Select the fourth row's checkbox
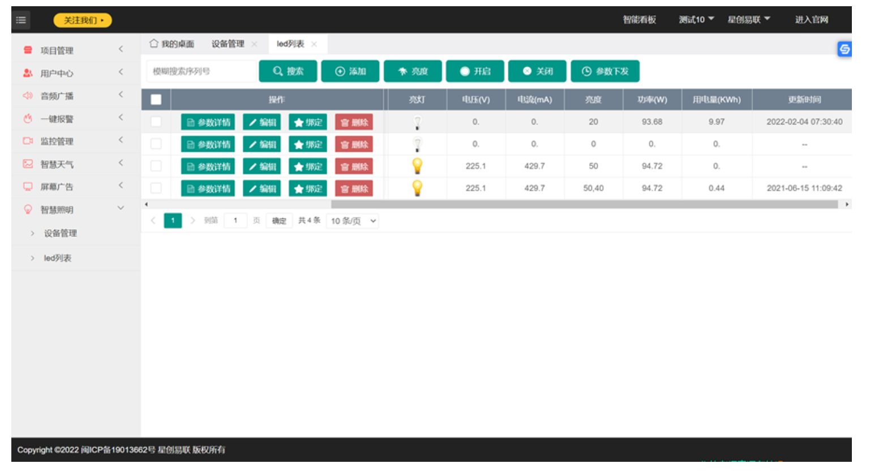This screenshot has width=883, height=472. coord(156,188)
